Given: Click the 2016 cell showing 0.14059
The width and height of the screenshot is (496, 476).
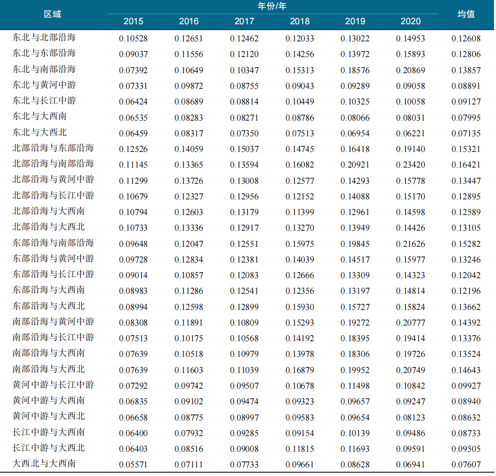Looking at the screenshot, I should tap(189, 149).
